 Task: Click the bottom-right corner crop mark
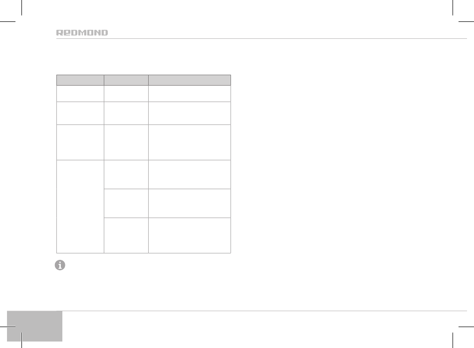point(460,333)
